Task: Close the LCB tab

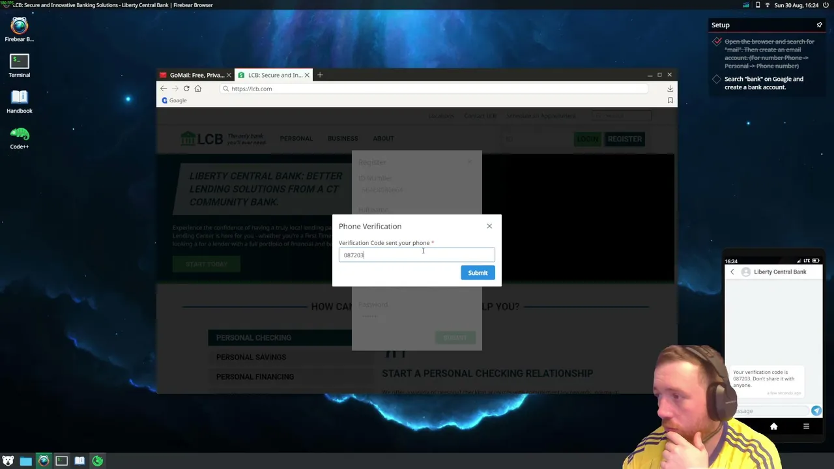Action: pyautogui.click(x=307, y=75)
